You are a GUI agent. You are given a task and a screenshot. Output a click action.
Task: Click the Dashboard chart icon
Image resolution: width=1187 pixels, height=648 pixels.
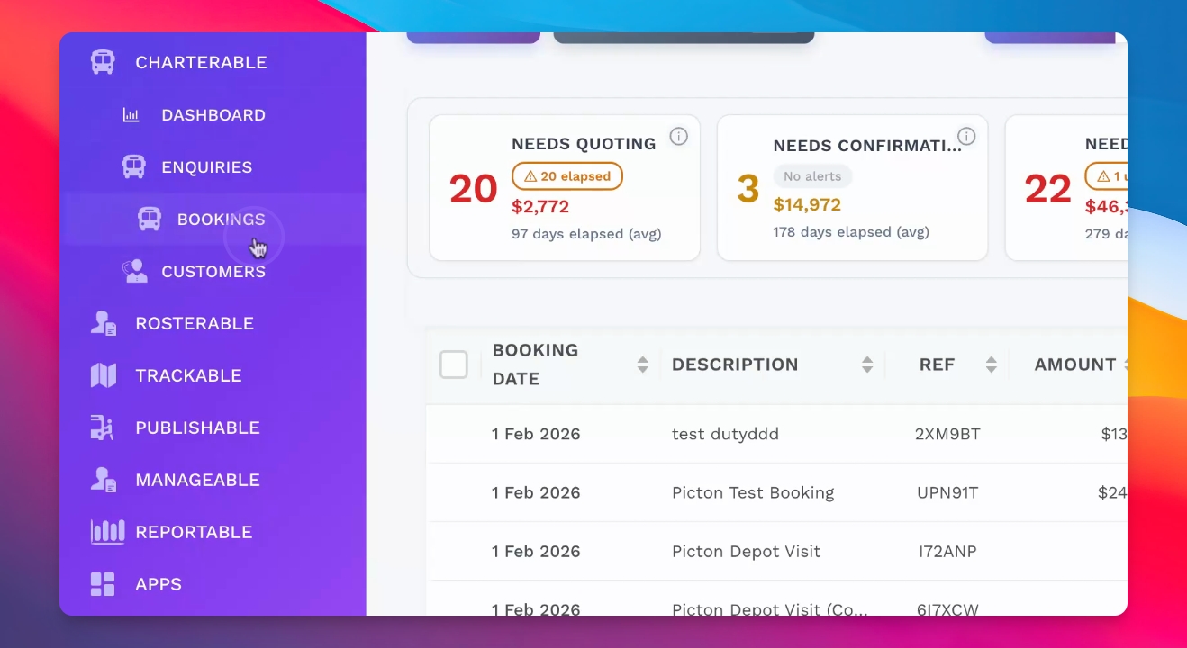point(131,115)
